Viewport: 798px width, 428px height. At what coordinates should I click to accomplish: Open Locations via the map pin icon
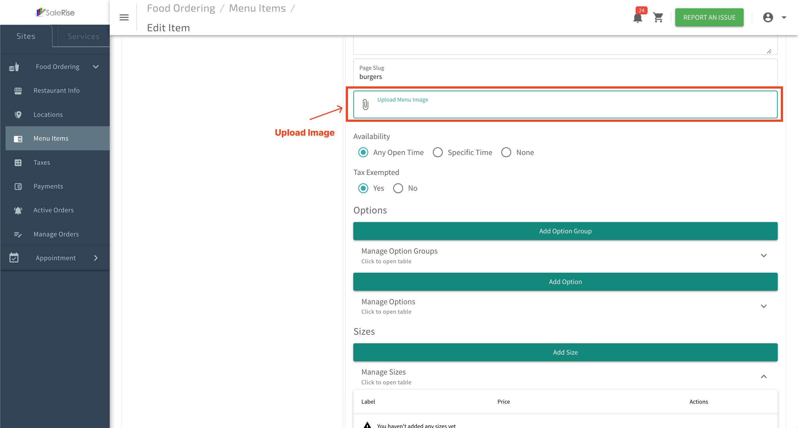pyautogui.click(x=18, y=115)
